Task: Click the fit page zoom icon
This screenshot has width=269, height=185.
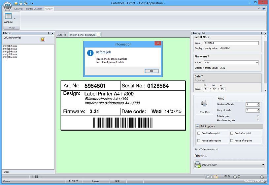Action: point(211,177)
